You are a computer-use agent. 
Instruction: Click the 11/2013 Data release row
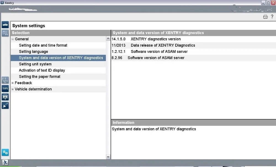tap(193, 45)
